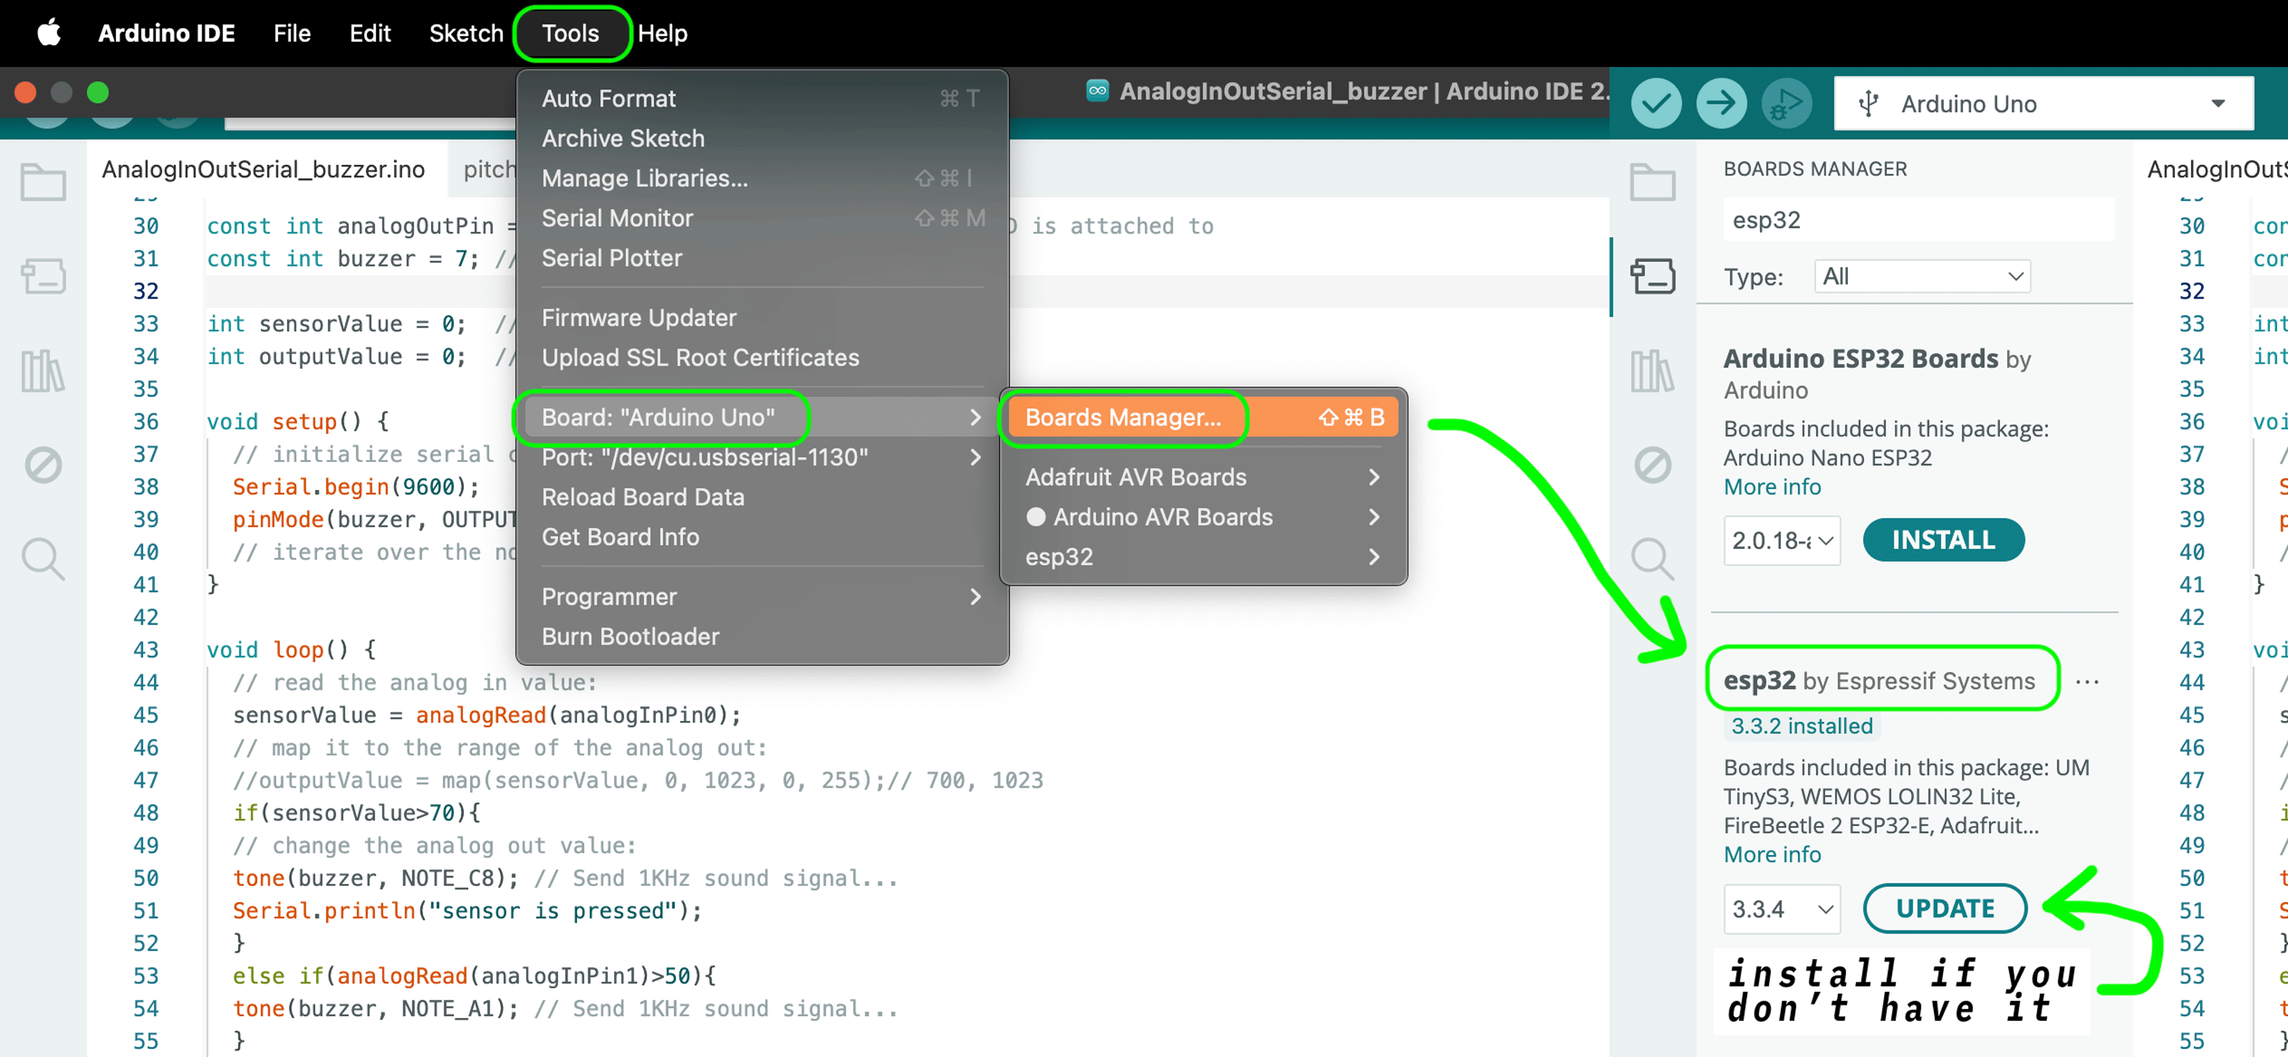2288x1057 pixels.
Task: Open the Arduino Uno board selector dropdown
Action: tap(2043, 104)
